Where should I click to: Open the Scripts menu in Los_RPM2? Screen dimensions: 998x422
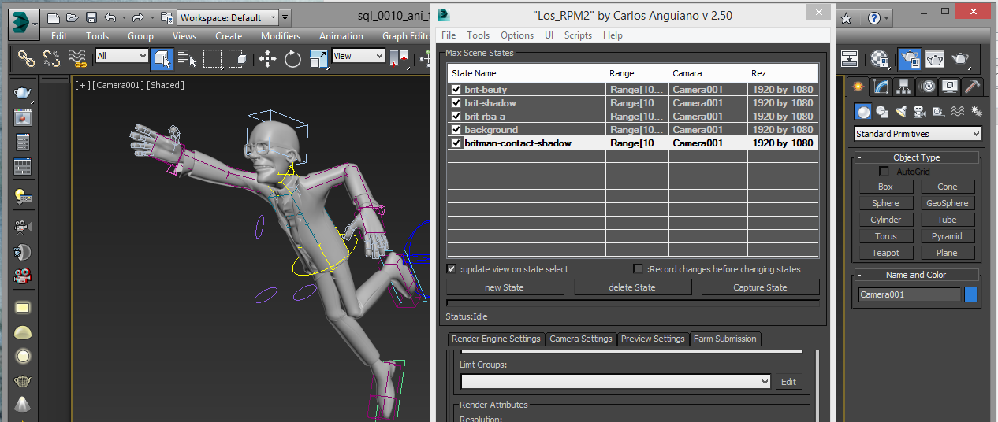click(x=578, y=35)
